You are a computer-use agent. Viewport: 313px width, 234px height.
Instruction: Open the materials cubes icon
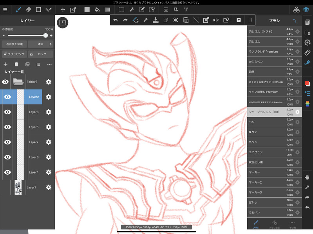(x=297, y=9)
